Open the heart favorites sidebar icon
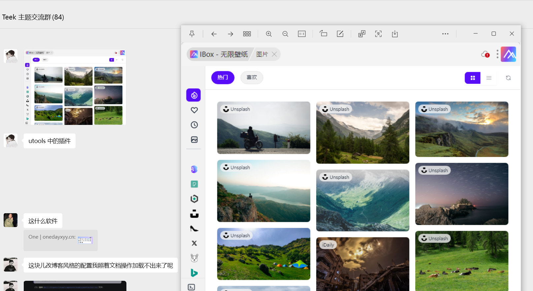The width and height of the screenshot is (533, 291). tap(194, 110)
